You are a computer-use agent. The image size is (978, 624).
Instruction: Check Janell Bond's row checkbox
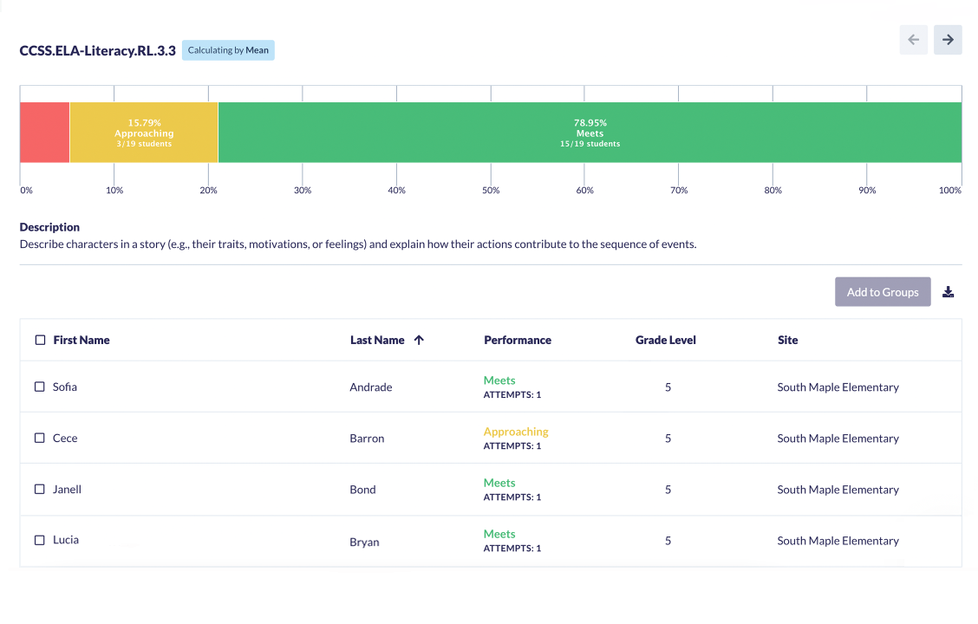40,489
